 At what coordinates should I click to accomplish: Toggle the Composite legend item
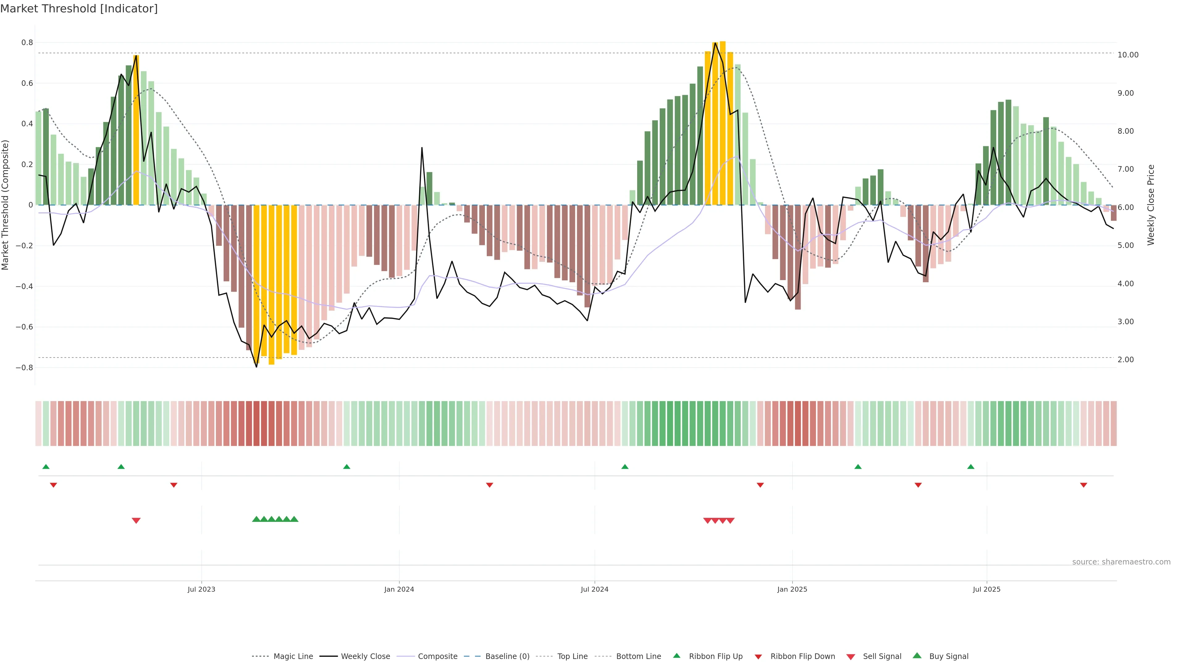tap(437, 657)
